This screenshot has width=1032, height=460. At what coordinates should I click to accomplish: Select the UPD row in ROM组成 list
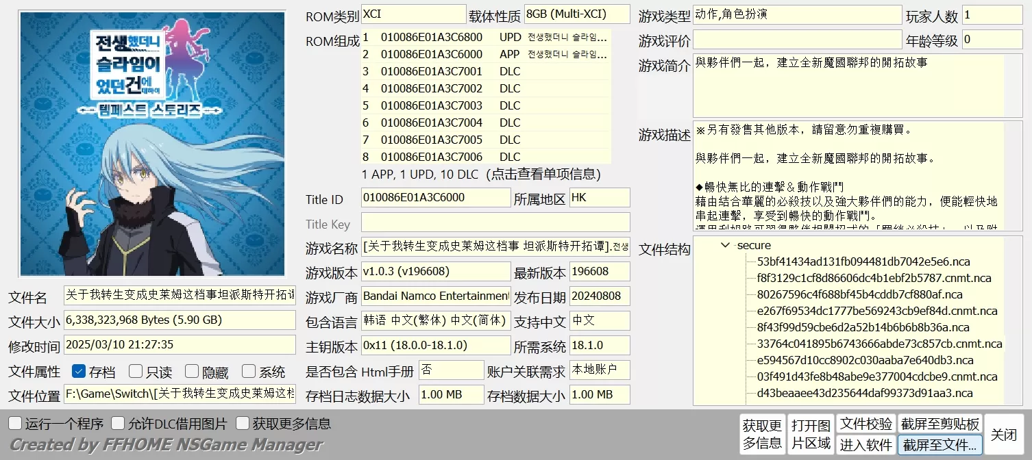(x=485, y=37)
